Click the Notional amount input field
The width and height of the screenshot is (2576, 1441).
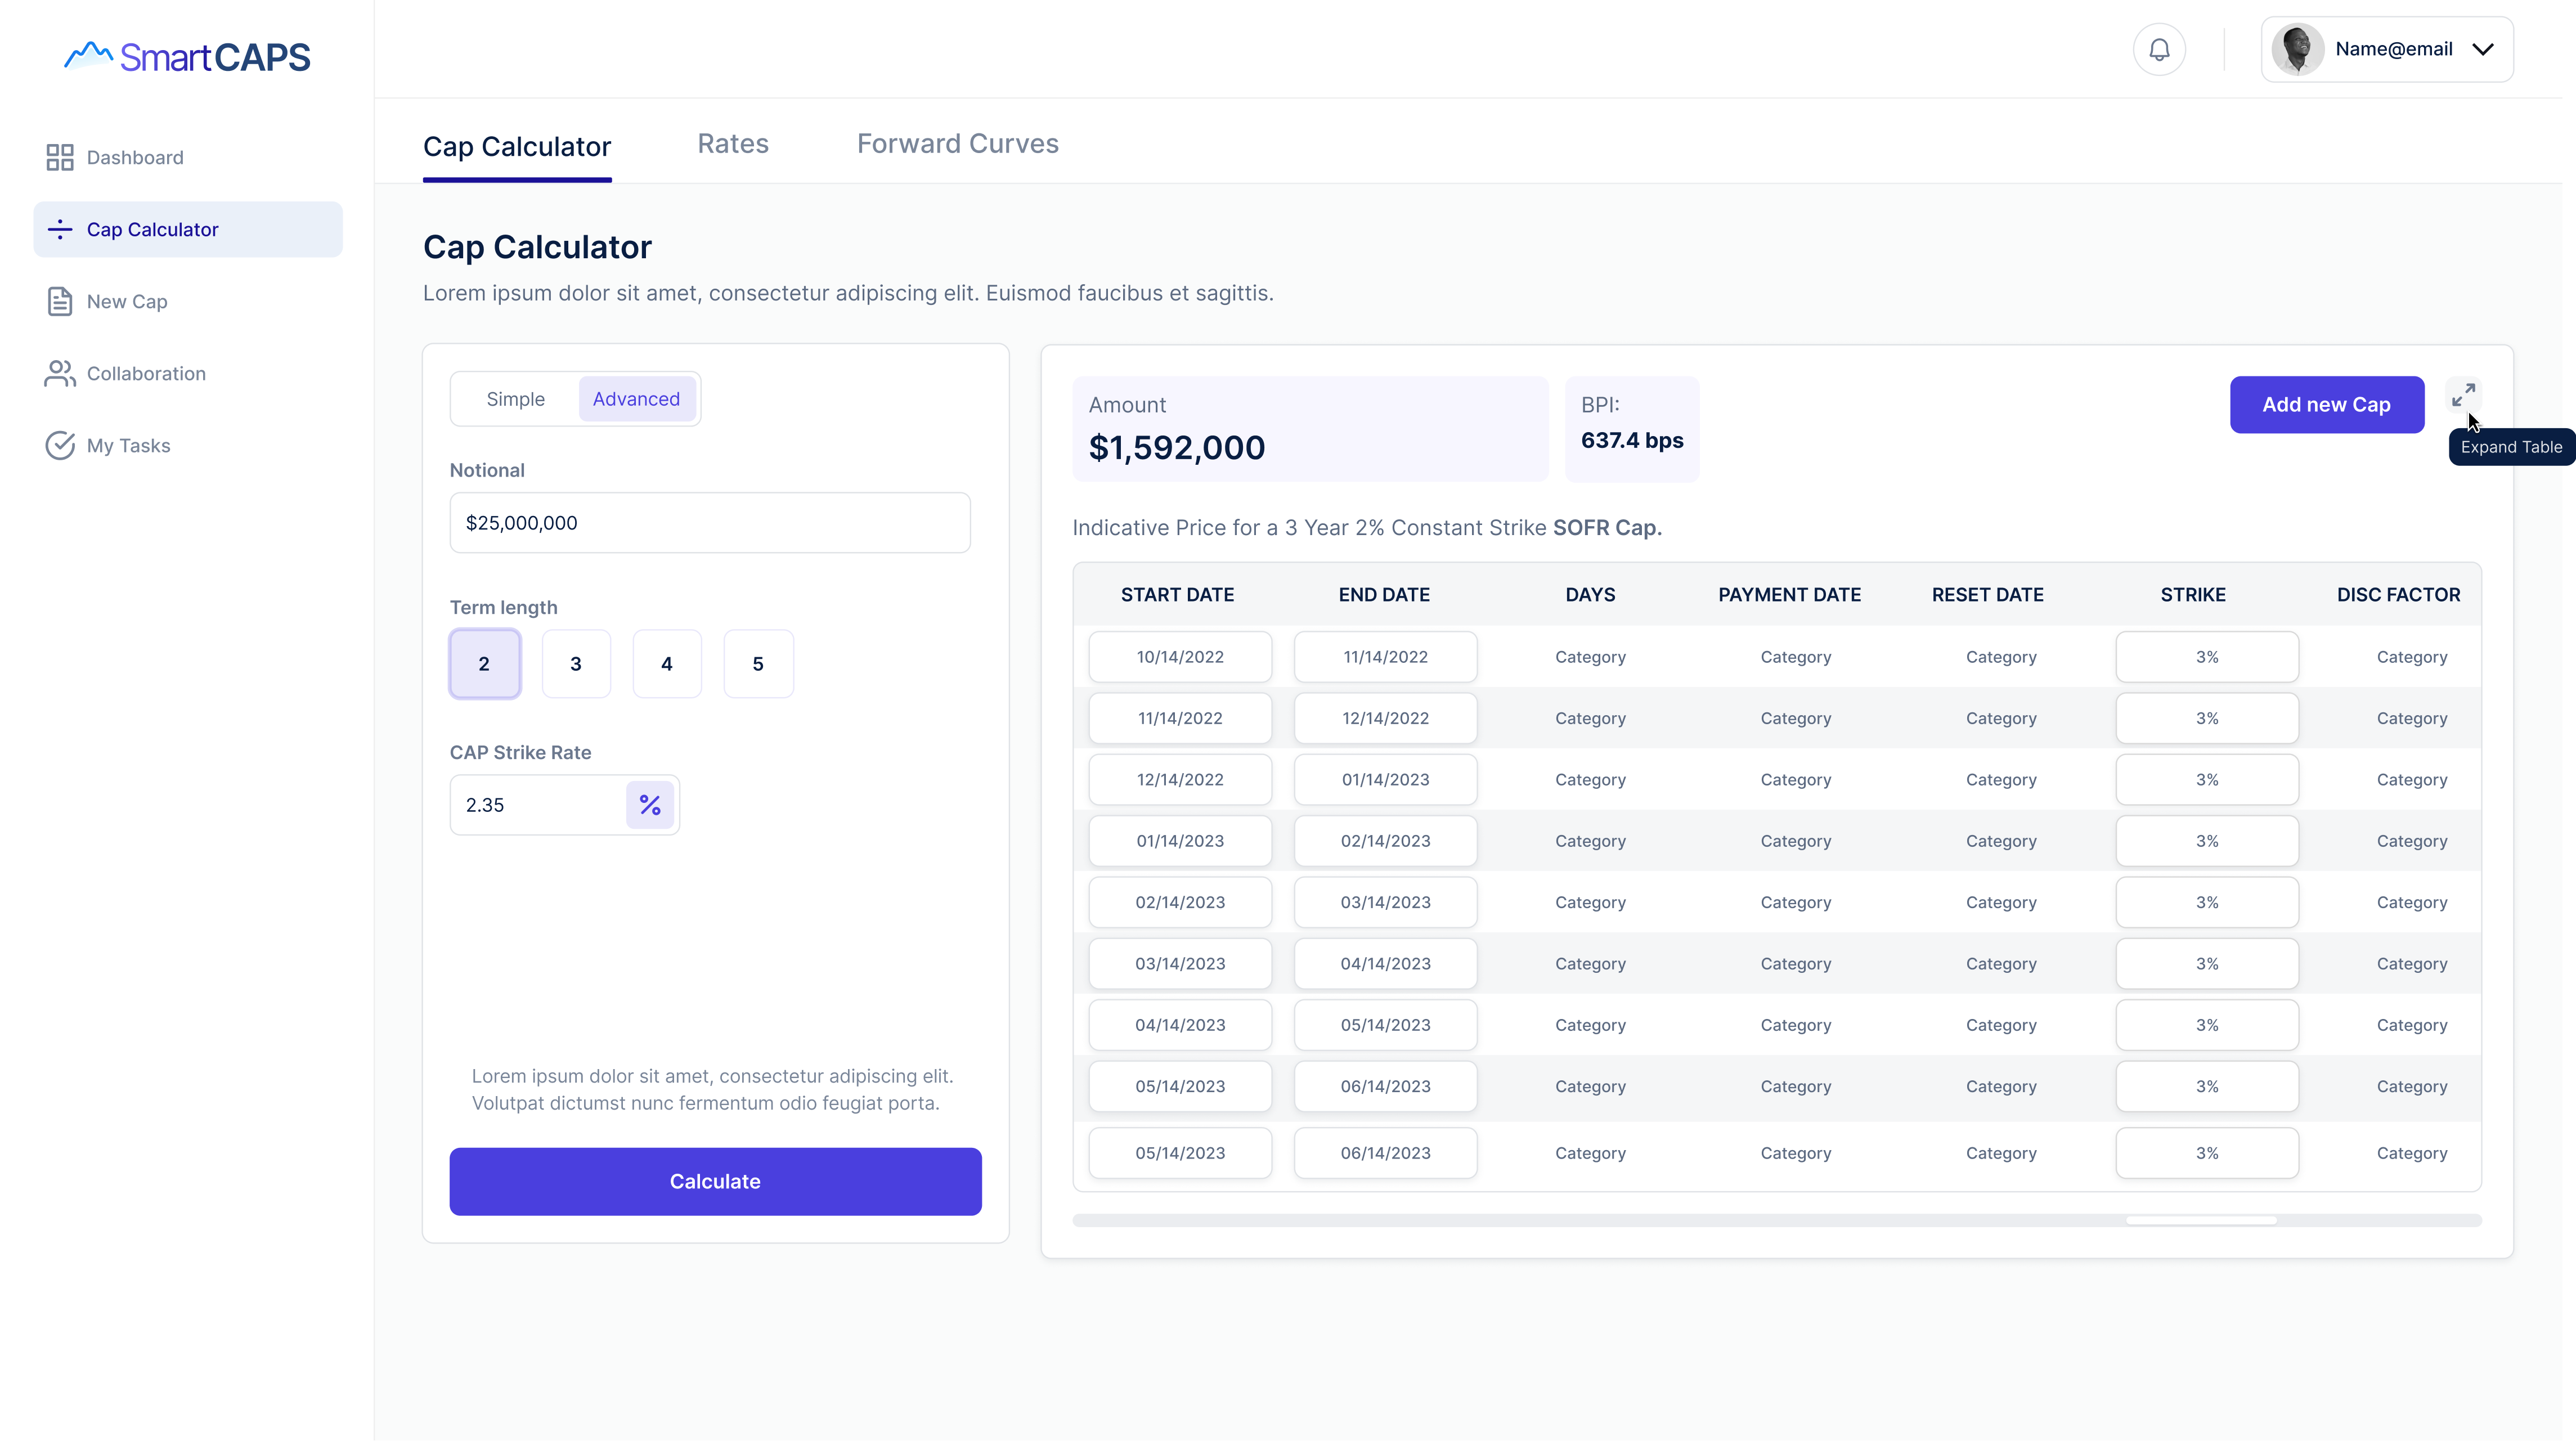[x=710, y=523]
